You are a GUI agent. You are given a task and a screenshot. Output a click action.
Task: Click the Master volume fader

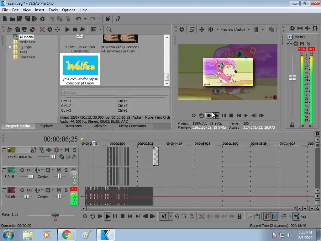tap(292, 78)
